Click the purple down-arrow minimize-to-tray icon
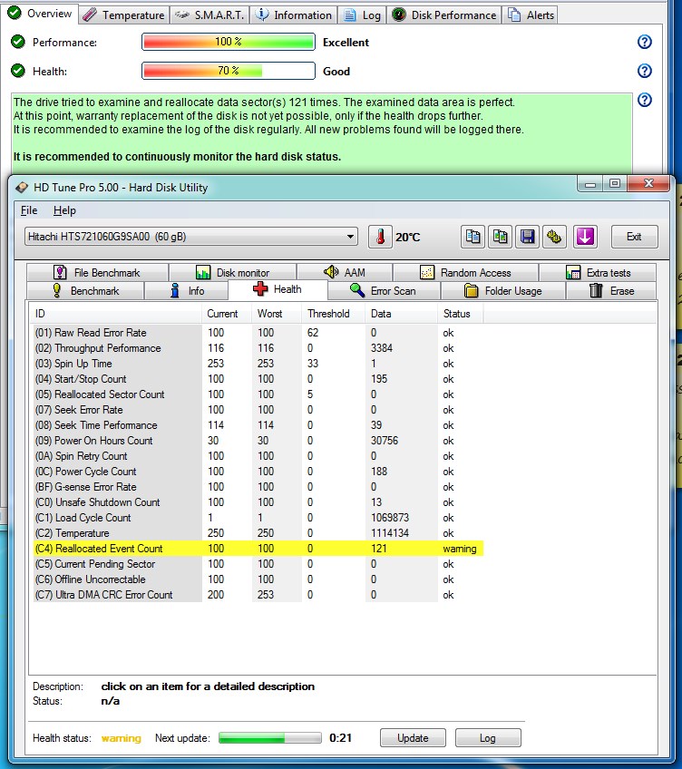The image size is (682, 769). 585,237
